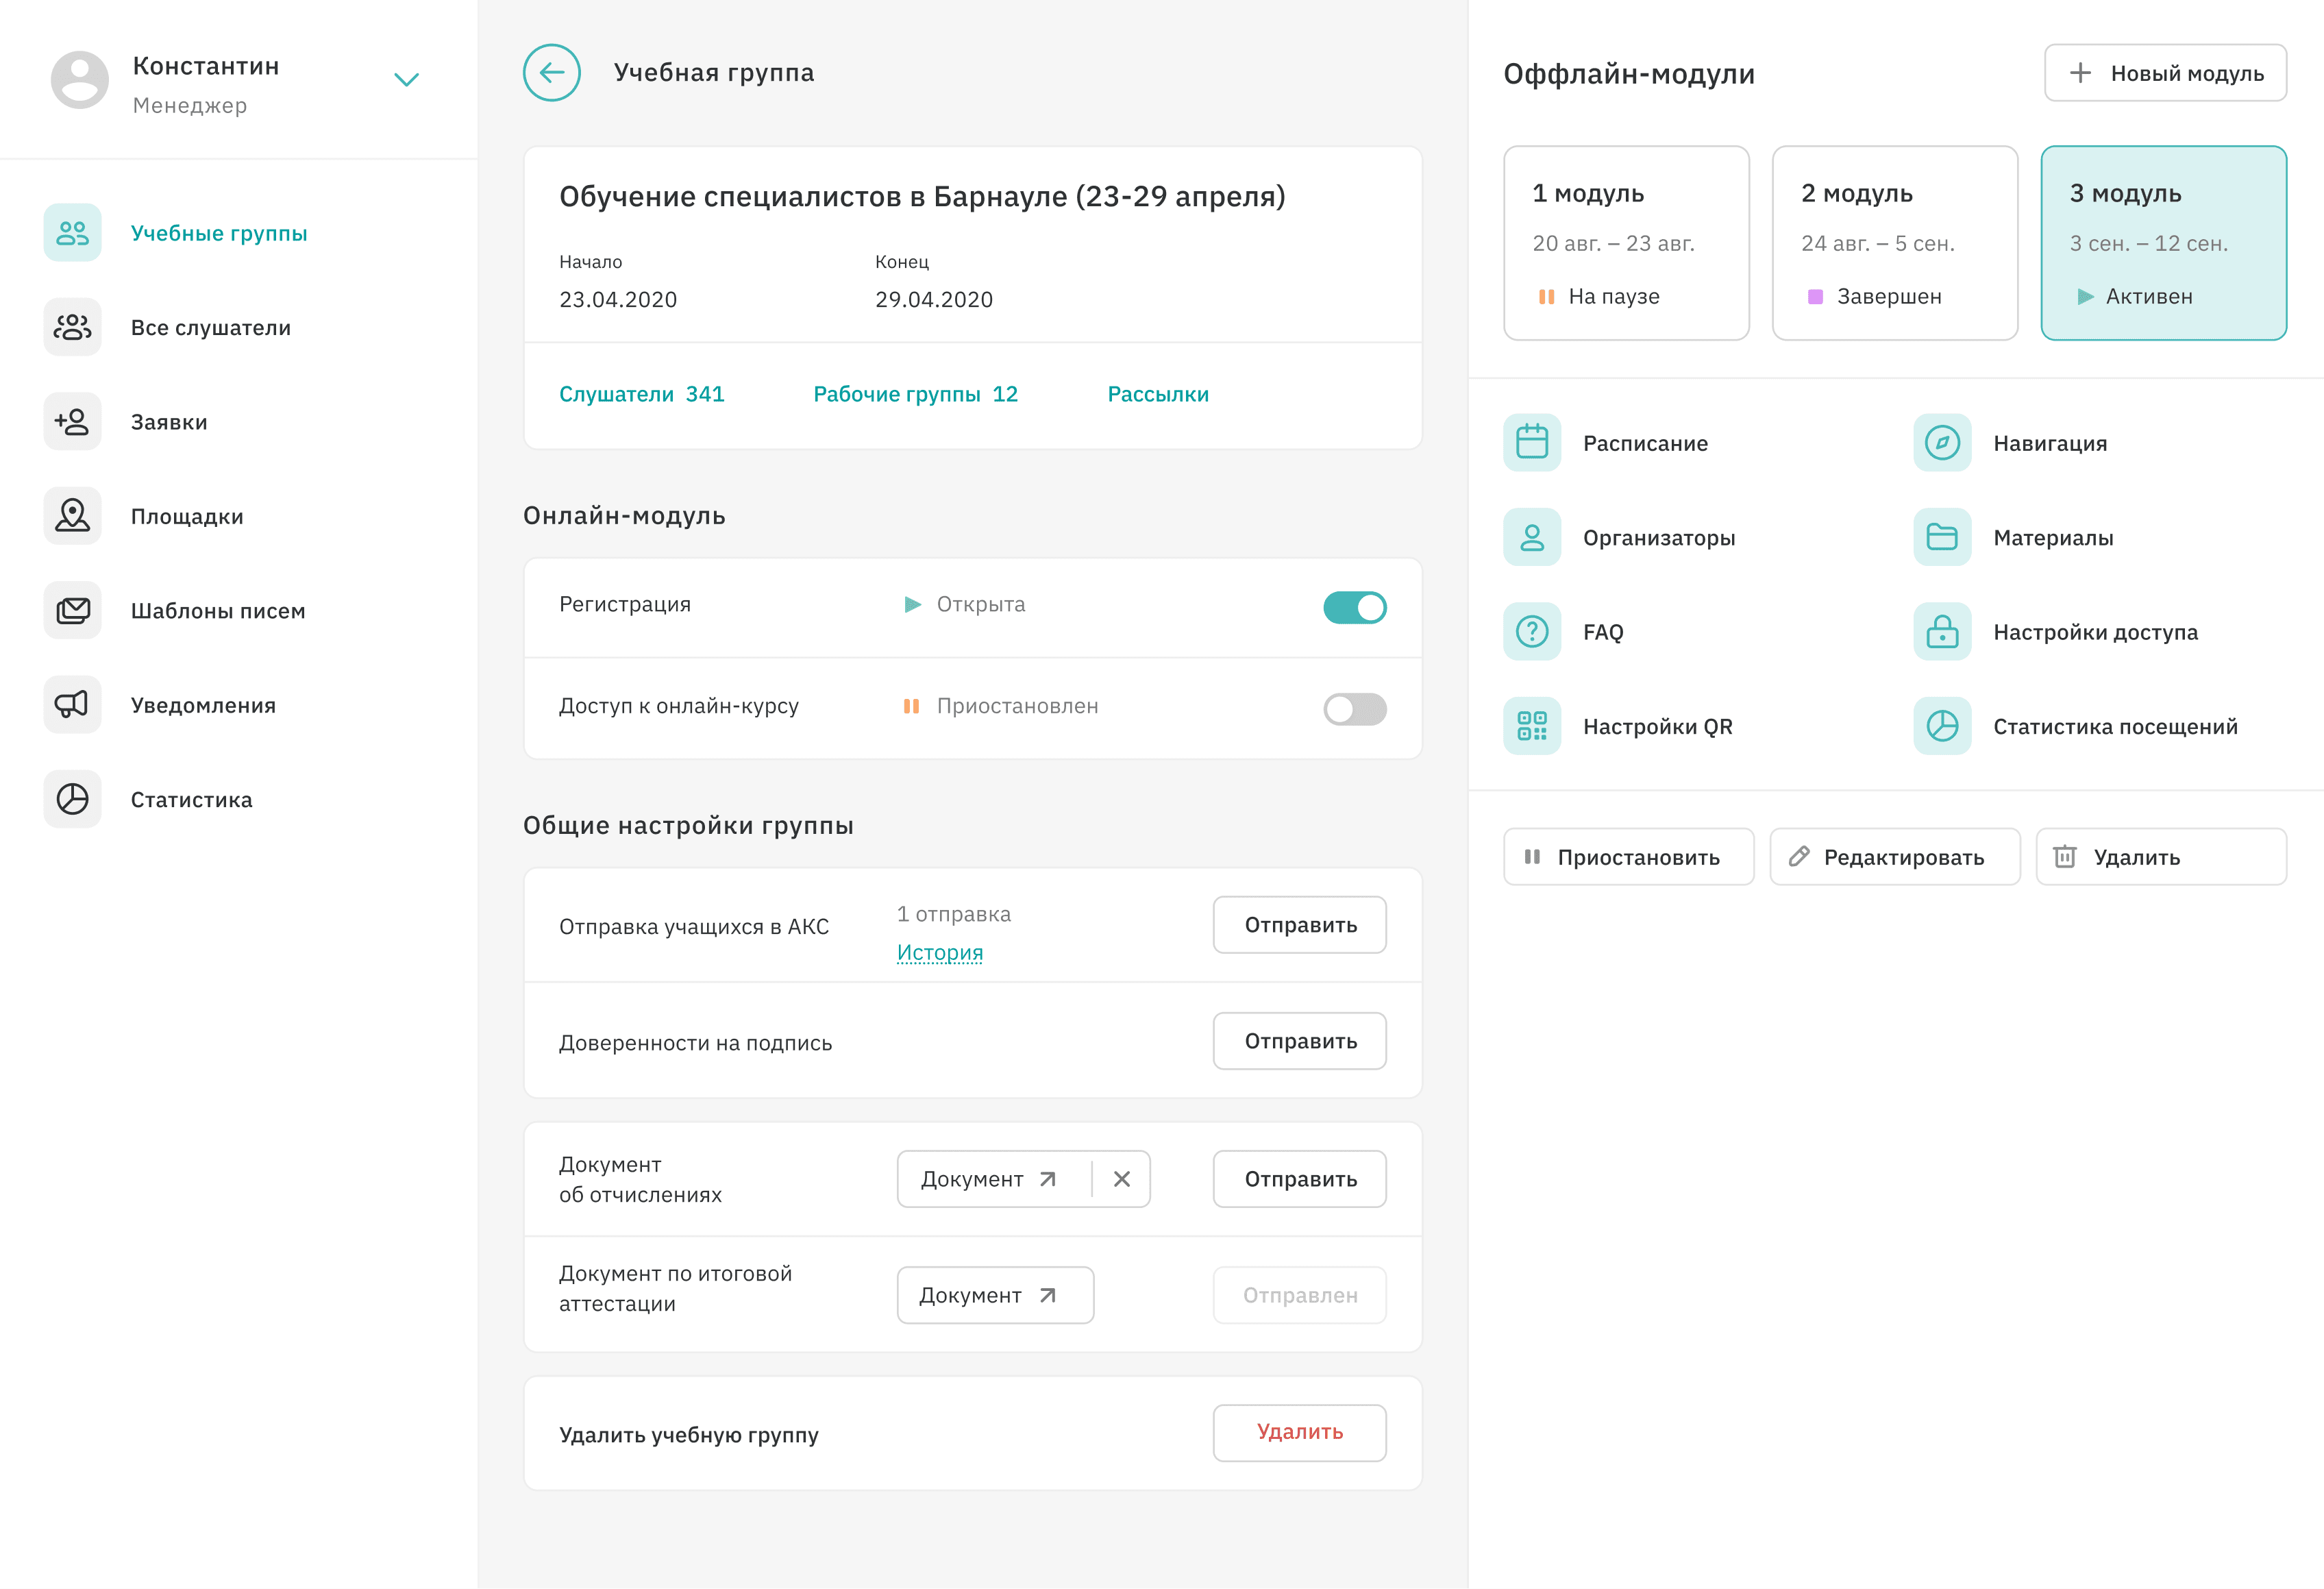Disable the Регистрация toggle switch
The height and width of the screenshot is (1589, 2324).
[1354, 607]
